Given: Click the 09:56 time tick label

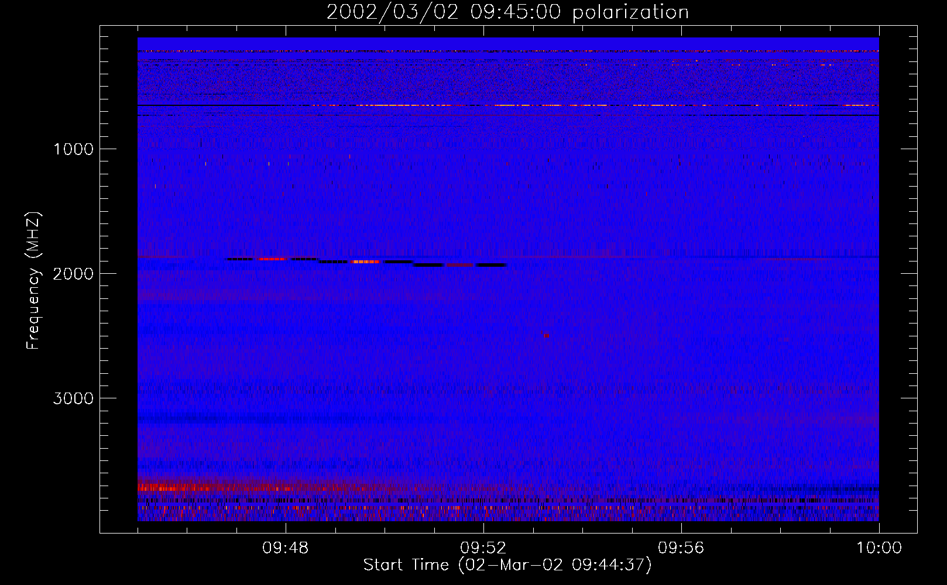Looking at the screenshot, I should click(x=681, y=548).
